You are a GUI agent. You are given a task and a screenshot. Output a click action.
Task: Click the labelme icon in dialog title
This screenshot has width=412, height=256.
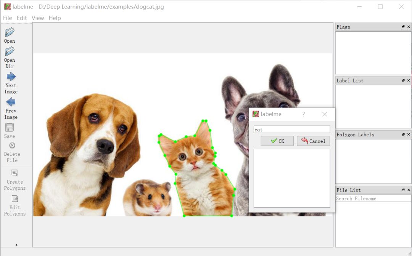point(256,114)
